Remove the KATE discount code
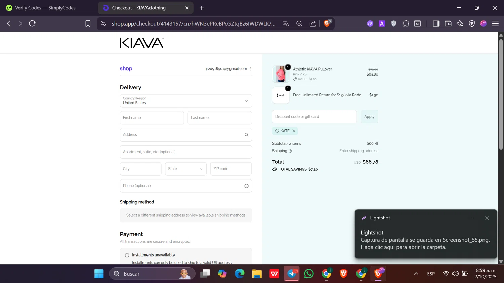 [x=294, y=131]
